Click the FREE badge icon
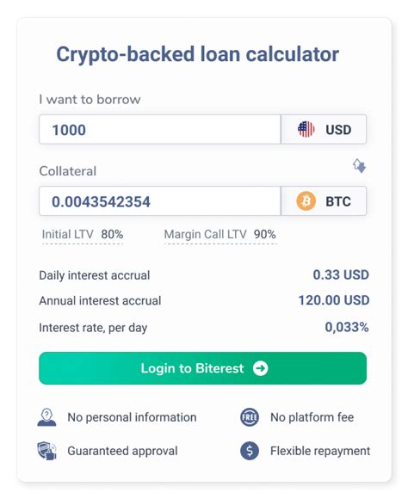The width and height of the screenshot is (408, 499). click(x=250, y=417)
